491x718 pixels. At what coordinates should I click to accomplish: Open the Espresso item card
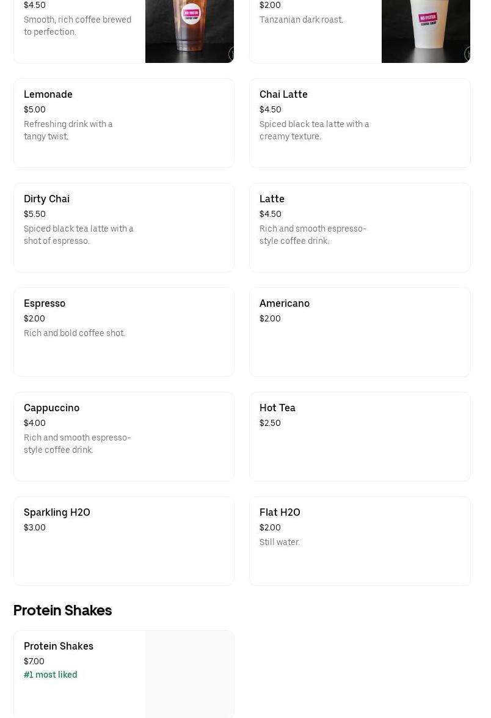pyautogui.click(x=123, y=332)
